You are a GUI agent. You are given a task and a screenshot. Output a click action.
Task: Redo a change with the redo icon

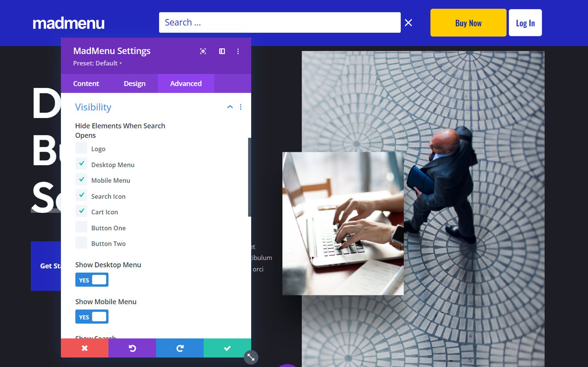click(180, 348)
